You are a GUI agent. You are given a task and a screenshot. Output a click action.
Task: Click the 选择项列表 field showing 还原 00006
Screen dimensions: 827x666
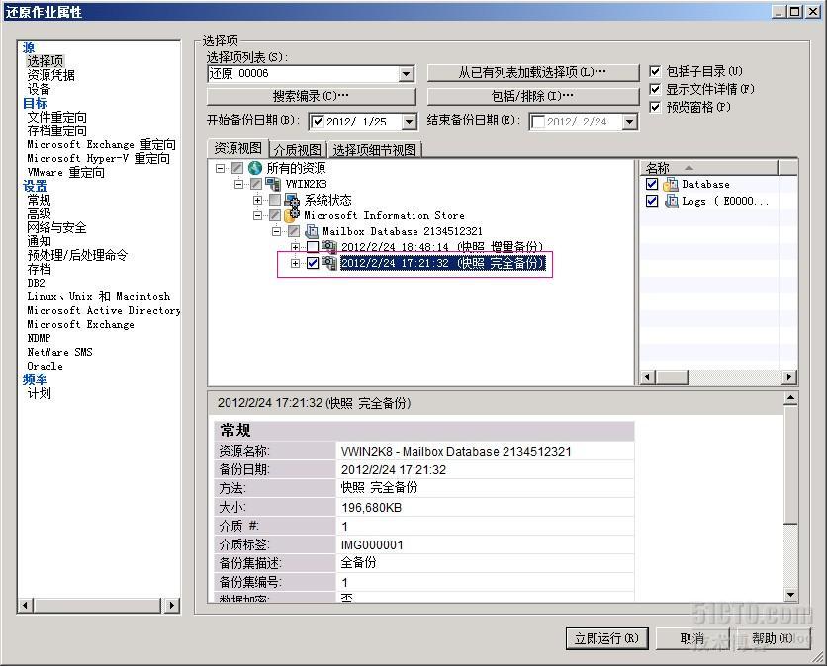304,74
